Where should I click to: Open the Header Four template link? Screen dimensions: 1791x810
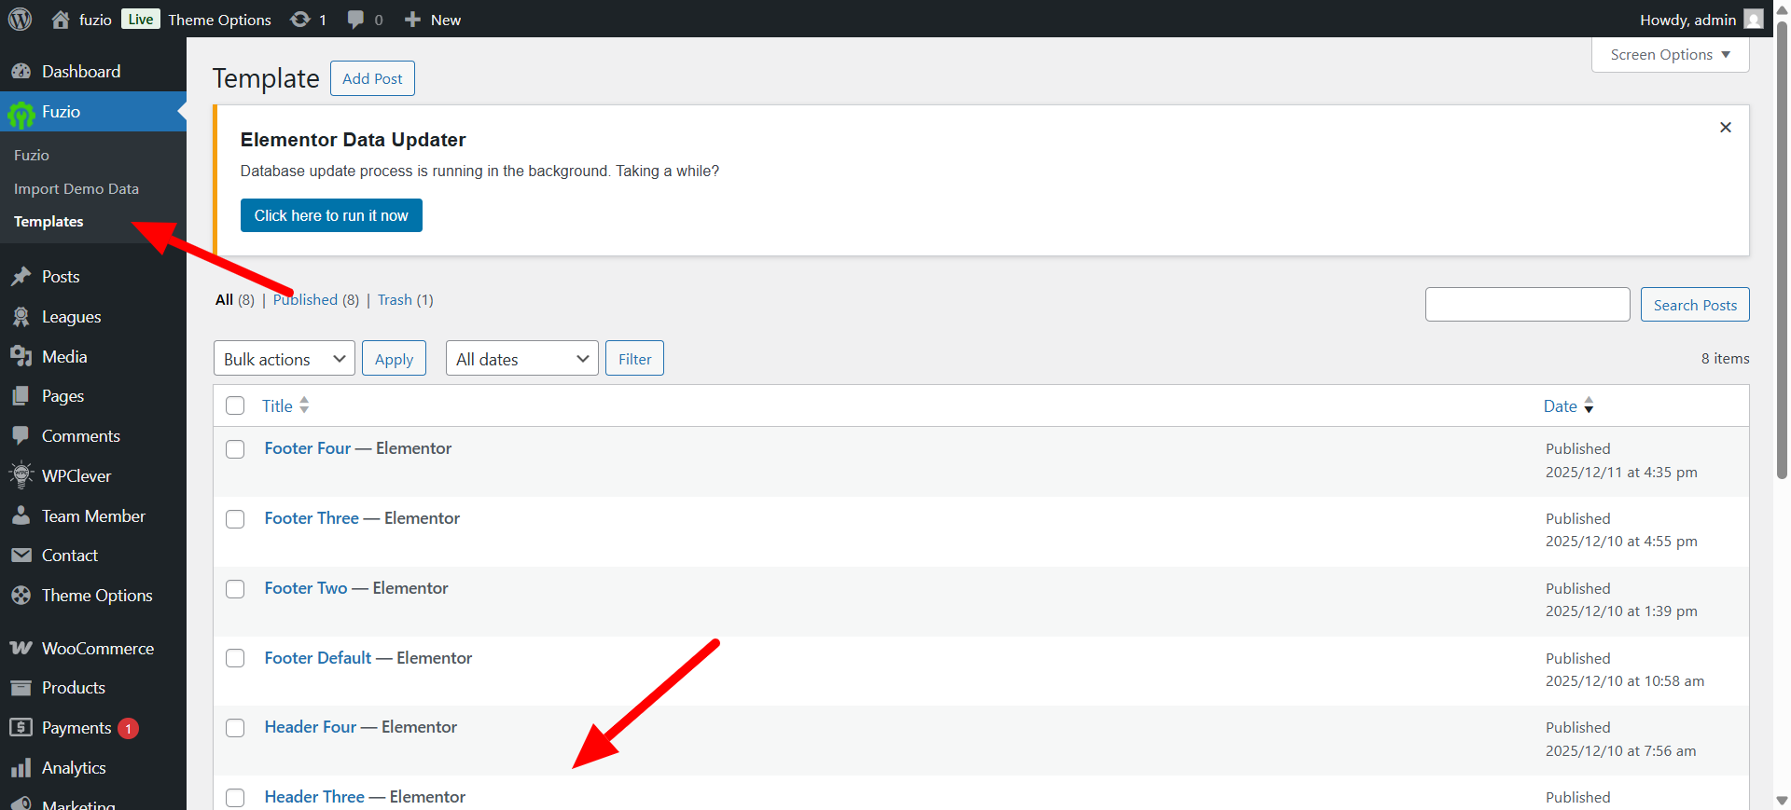click(310, 727)
